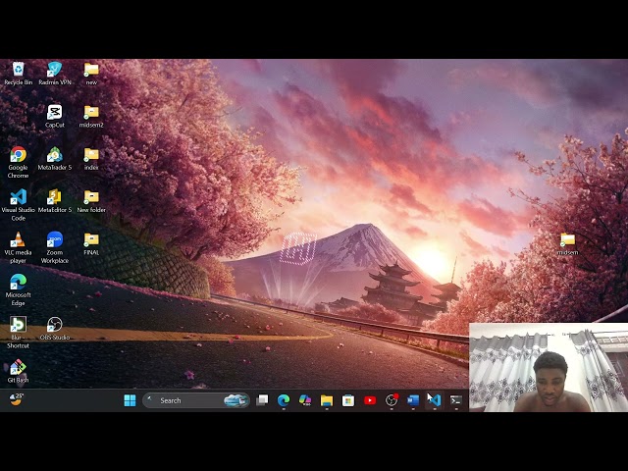Open the Windows Start menu

[x=130, y=400]
